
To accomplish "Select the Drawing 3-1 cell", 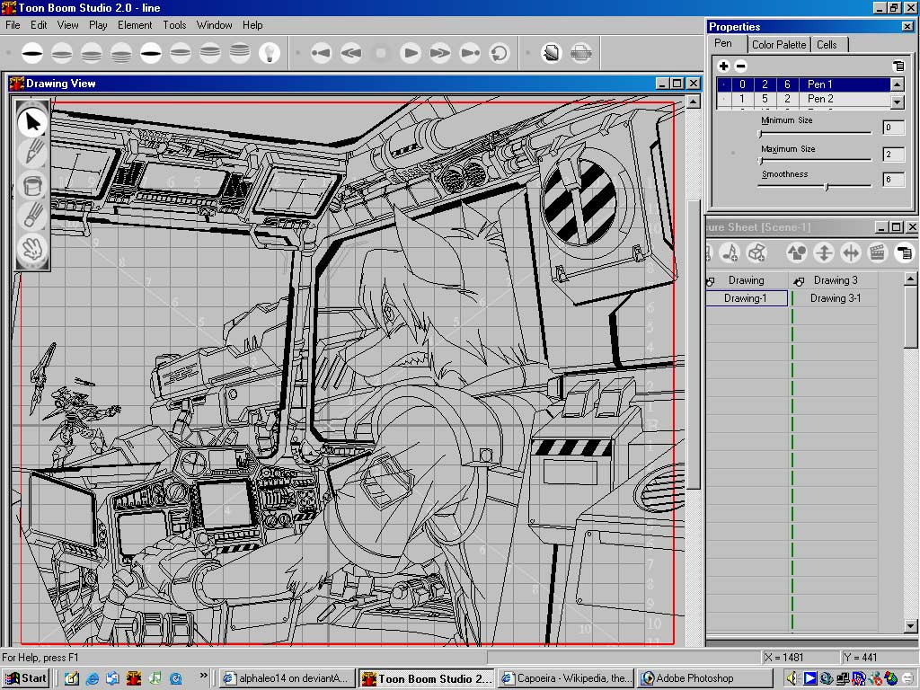I will (835, 298).
